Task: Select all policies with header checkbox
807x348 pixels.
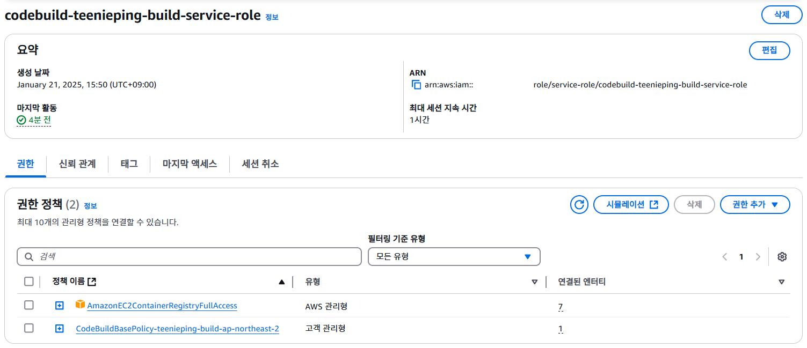Action: (29, 282)
